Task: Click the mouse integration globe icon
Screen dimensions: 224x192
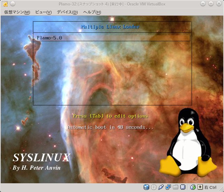Action: [x=193, y=187]
